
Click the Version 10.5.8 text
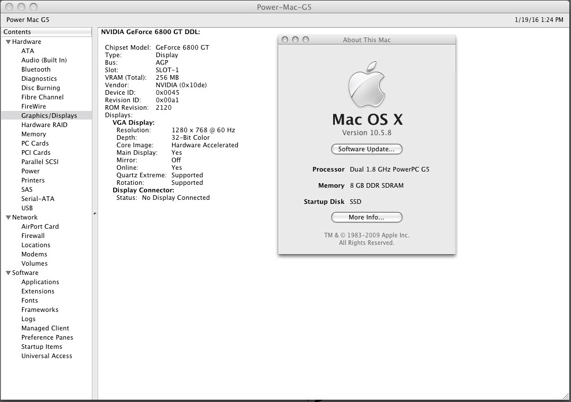point(367,133)
